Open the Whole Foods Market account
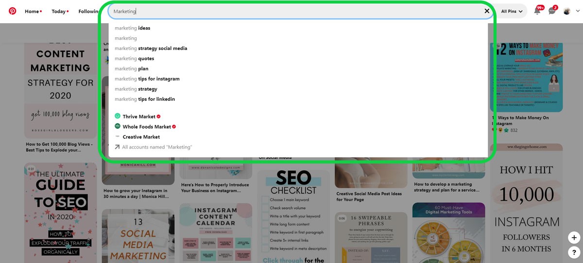 (147, 127)
